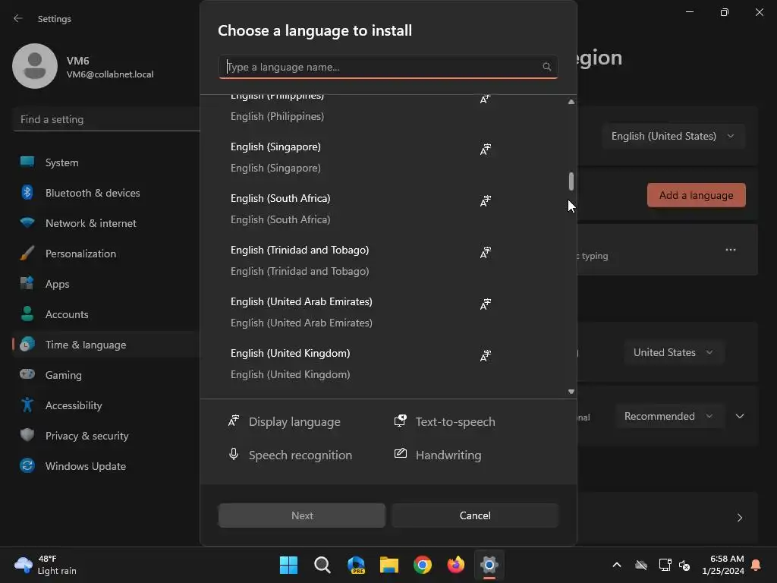Click the language list scroll up arrow
777x583 pixels.
pos(571,102)
